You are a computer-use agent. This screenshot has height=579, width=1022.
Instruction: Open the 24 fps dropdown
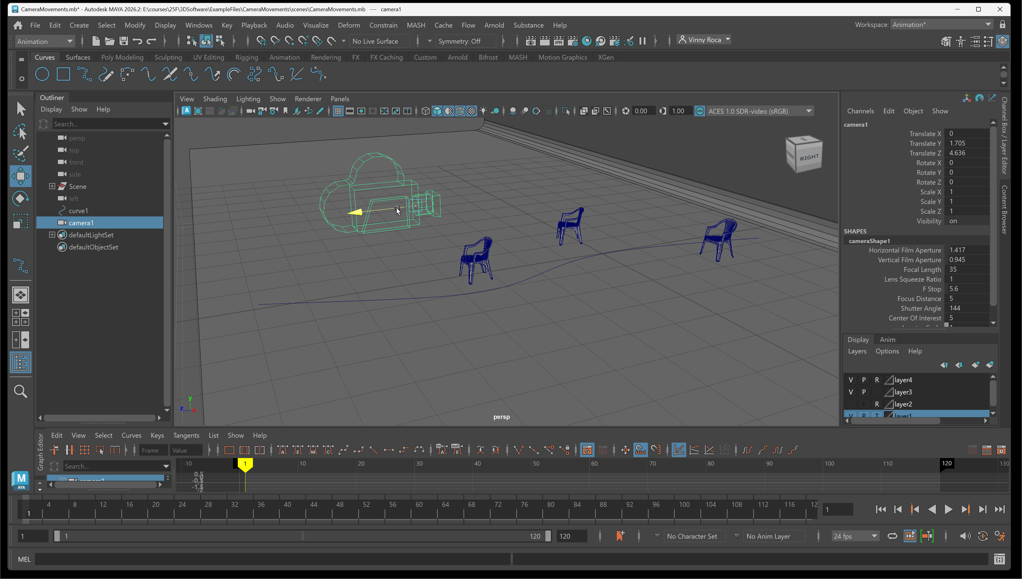click(x=855, y=536)
